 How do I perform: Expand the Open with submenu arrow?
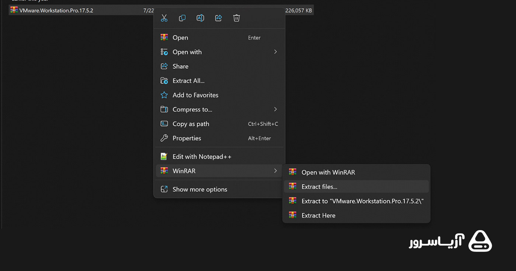tap(275, 52)
